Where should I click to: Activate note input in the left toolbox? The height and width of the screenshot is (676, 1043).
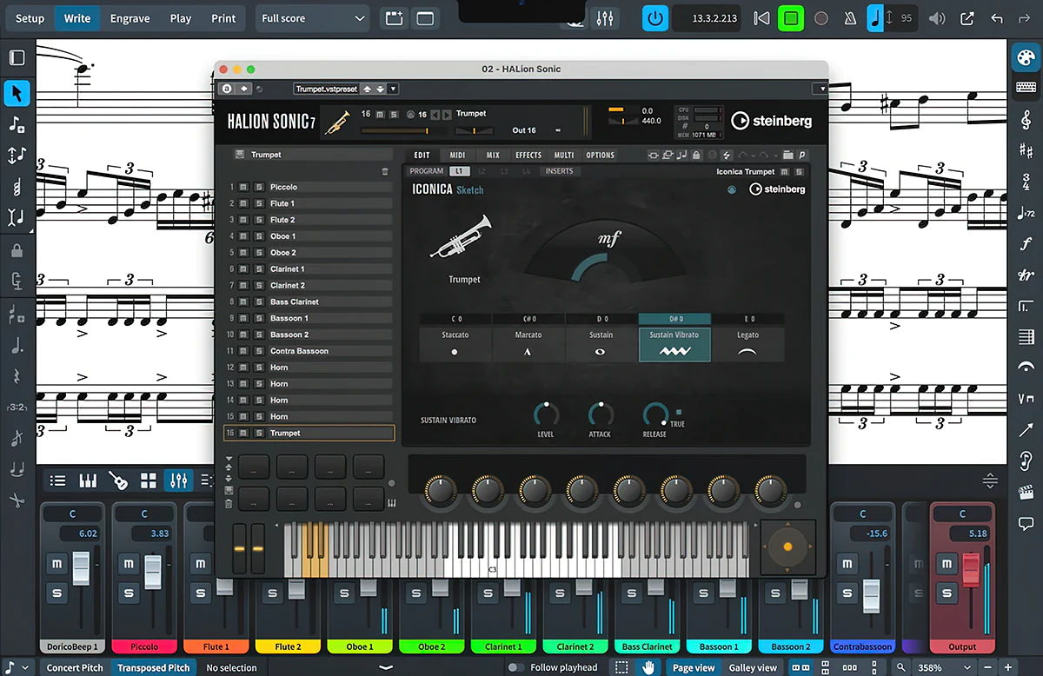point(17,124)
